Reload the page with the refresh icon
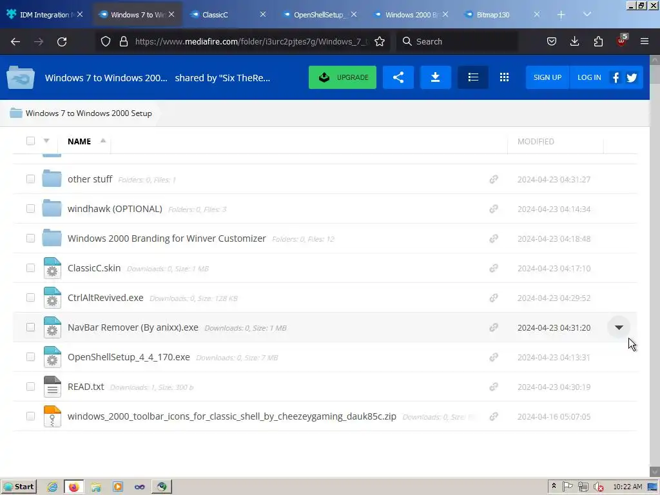Image resolution: width=660 pixels, height=495 pixels. click(62, 42)
